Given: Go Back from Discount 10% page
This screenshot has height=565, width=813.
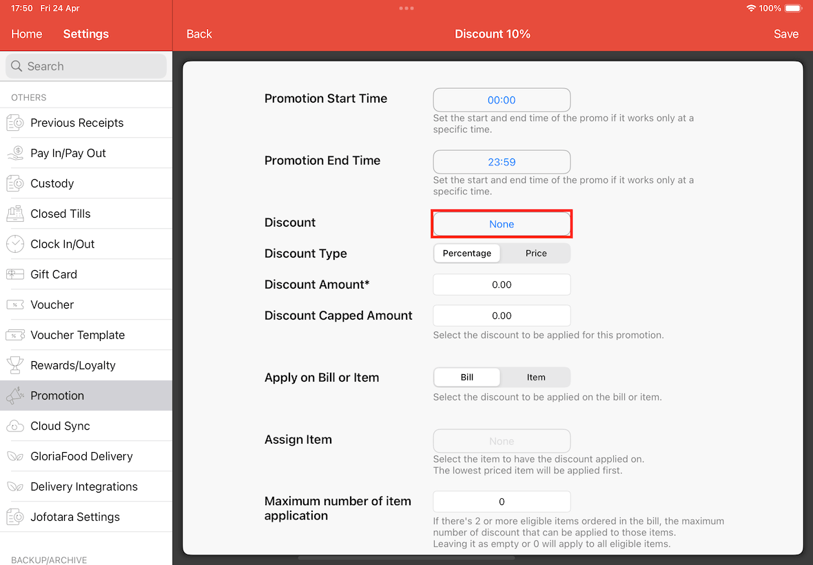Looking at the screenshot, I should point(199,34).
